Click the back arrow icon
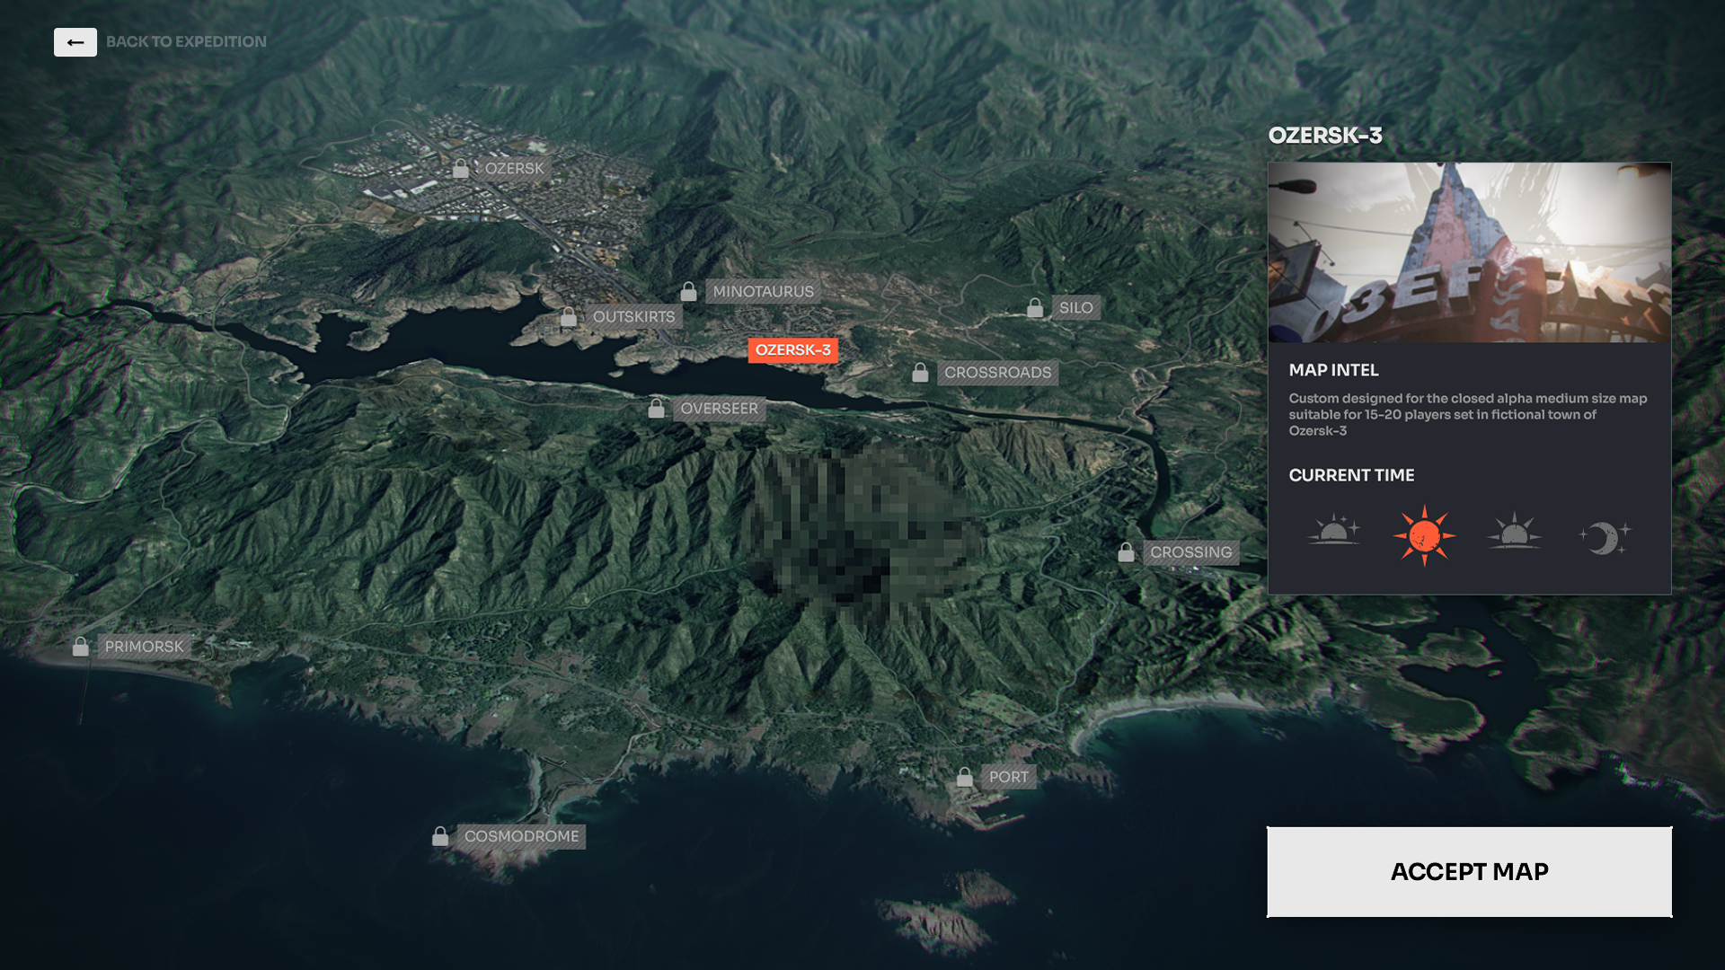Image resolution: width=1725 pixels, height=970 pixels. (x=75, y=42)
